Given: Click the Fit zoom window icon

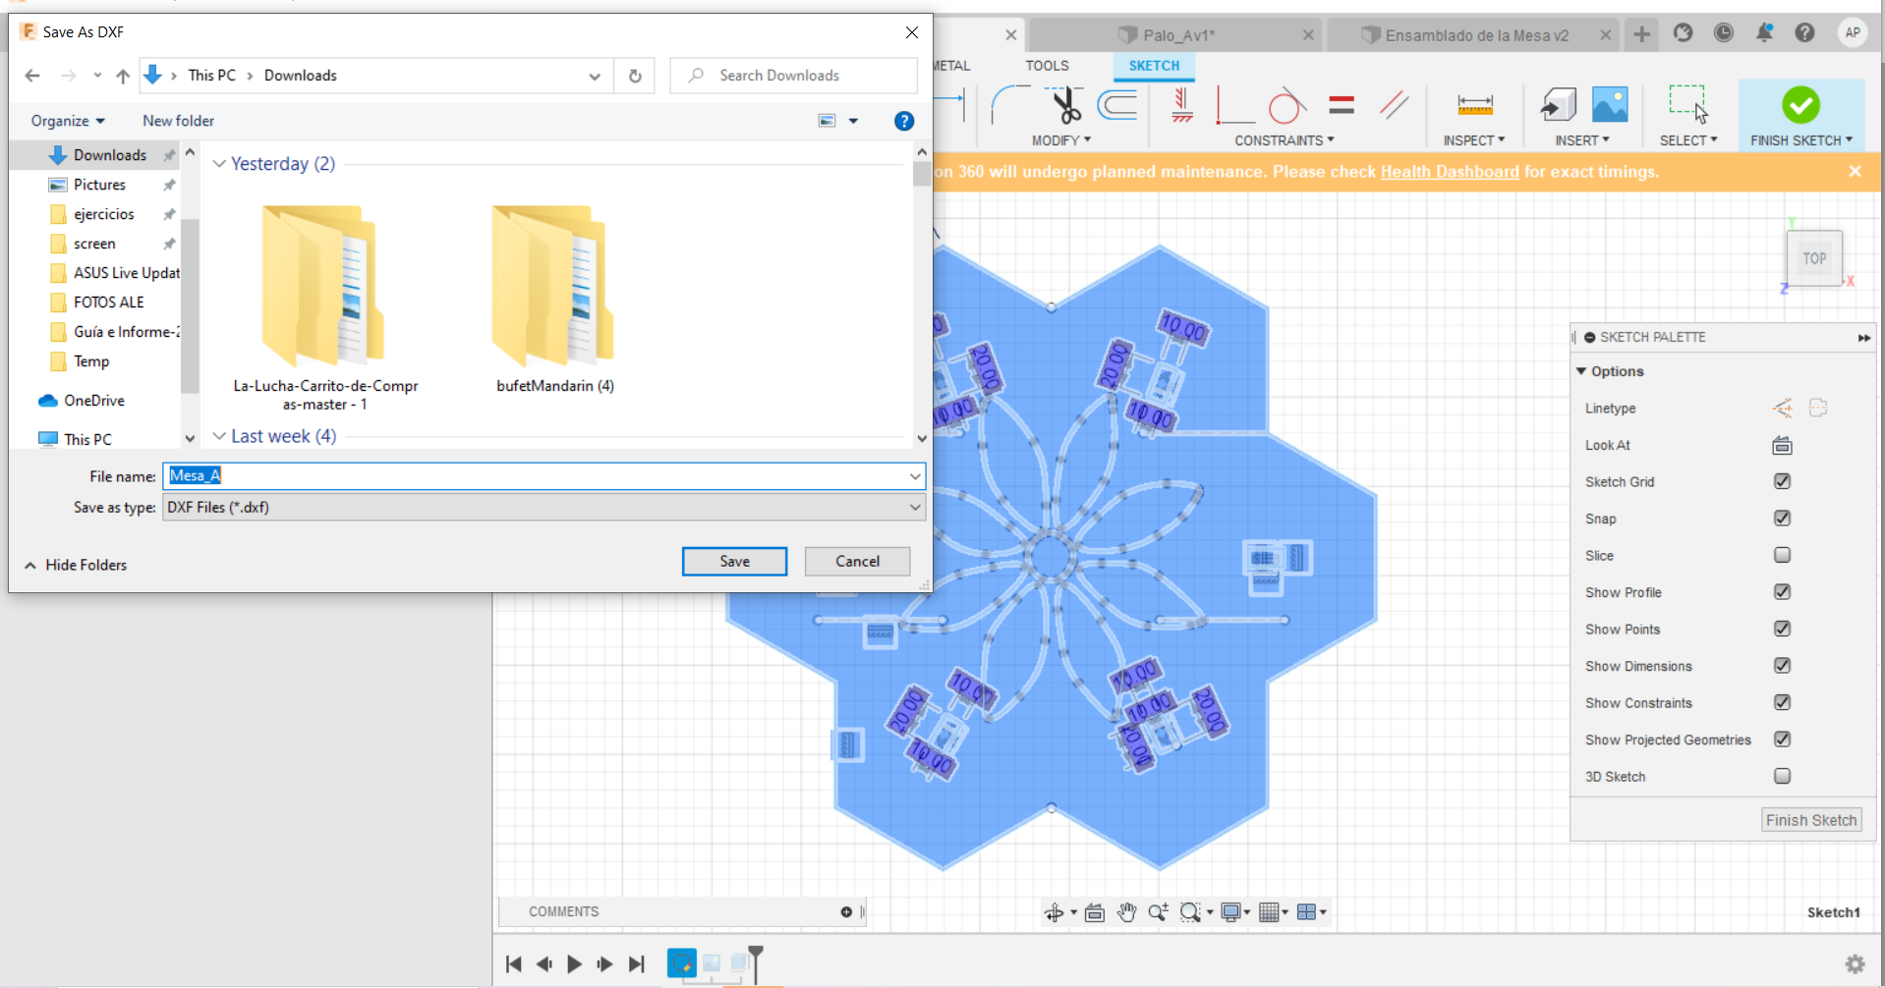Looking at the screenshot, I should (1190, 912).
